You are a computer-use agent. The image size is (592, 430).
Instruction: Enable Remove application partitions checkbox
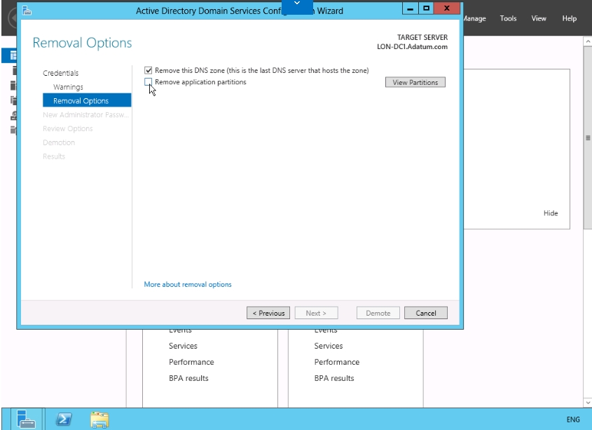[148, 82]
